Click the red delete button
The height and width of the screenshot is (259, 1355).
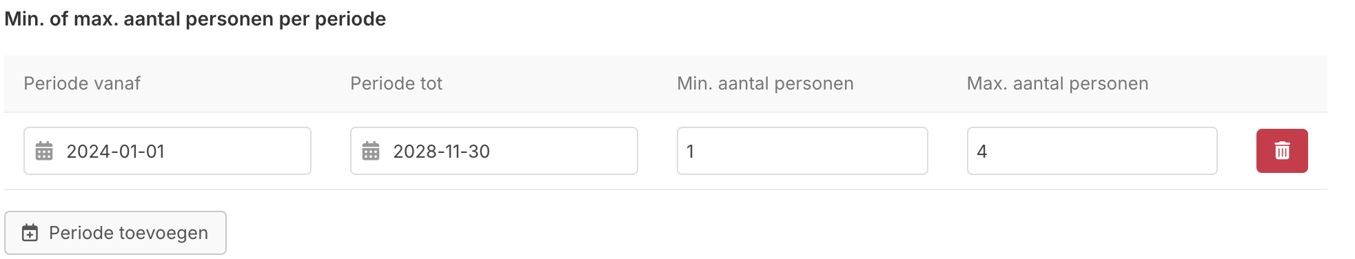1282,151
